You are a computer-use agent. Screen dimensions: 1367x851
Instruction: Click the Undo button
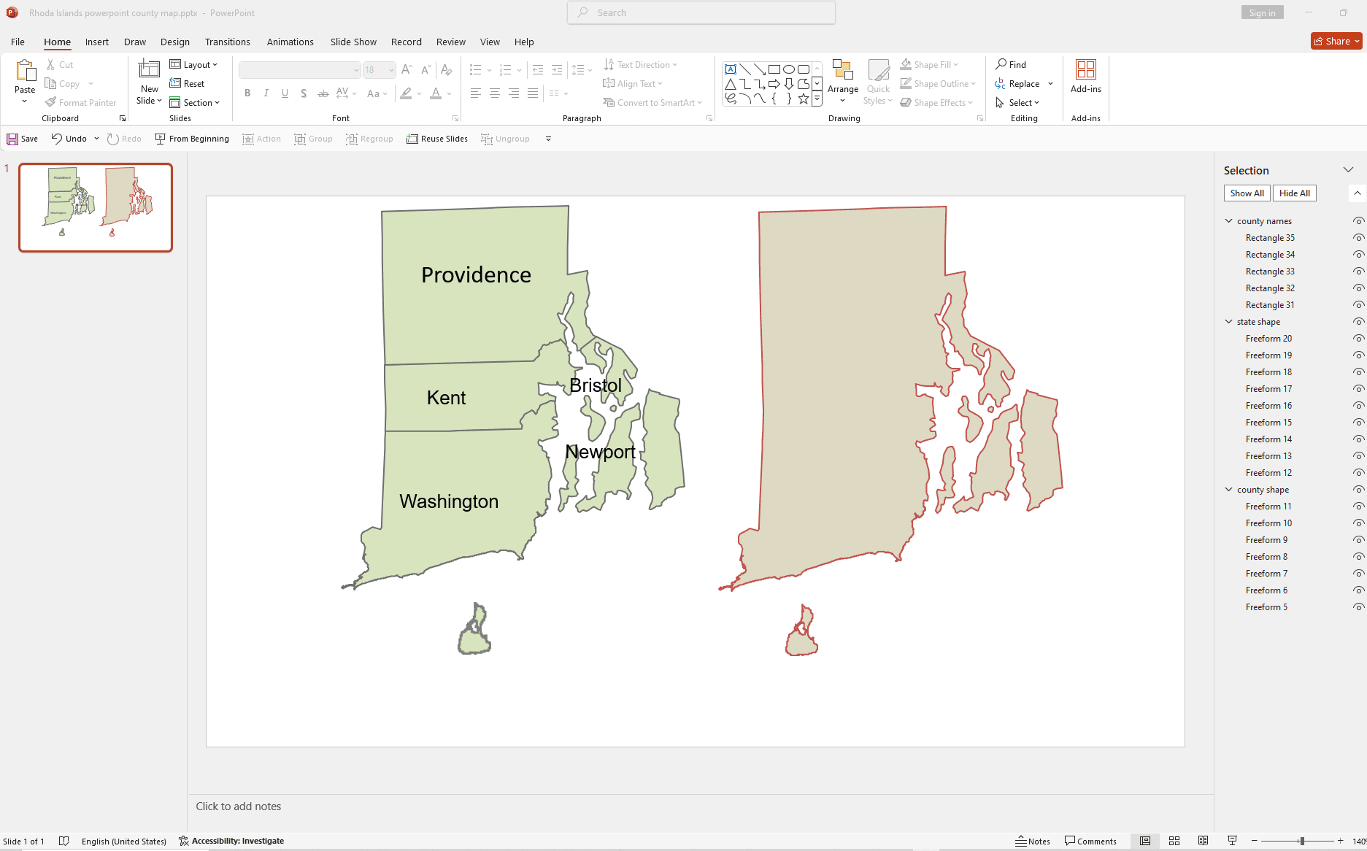69,139
